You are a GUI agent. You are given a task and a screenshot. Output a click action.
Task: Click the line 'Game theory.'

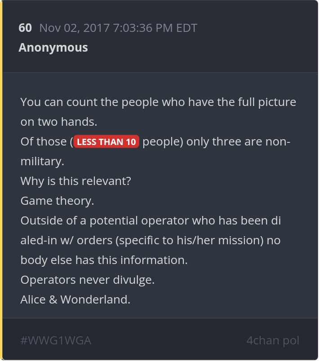pyautogui.click(x=57, y=201)
